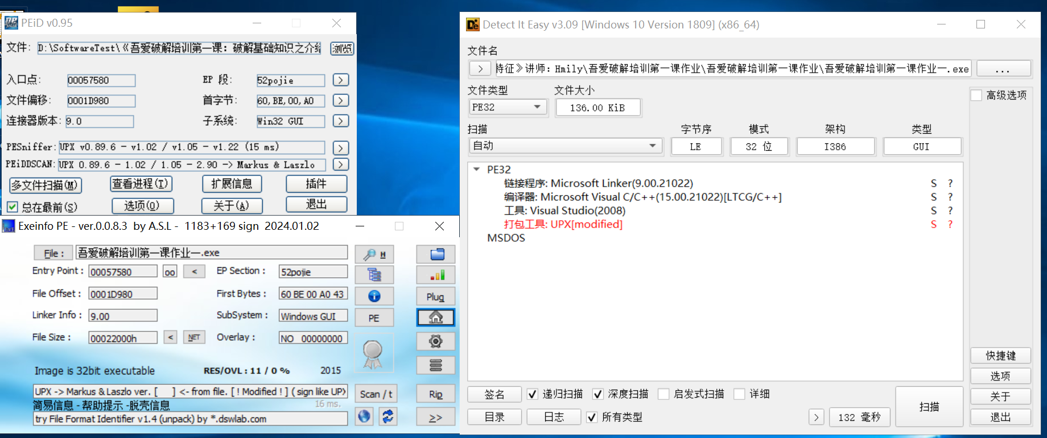The width and height of the screenshot is (1047, 438).
Task: Click the 扩展信息 button in PEiD
Action: [232, 184]
